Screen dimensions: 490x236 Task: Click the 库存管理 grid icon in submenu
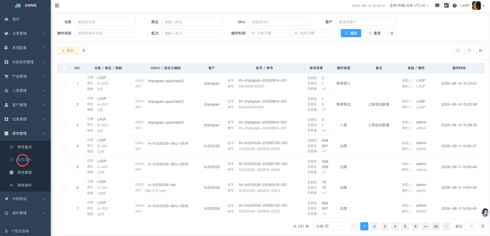pyautogui.click(x=12, y=172)
